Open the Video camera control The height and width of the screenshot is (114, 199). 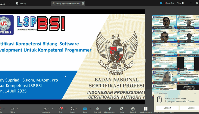(x=12, y=110)
